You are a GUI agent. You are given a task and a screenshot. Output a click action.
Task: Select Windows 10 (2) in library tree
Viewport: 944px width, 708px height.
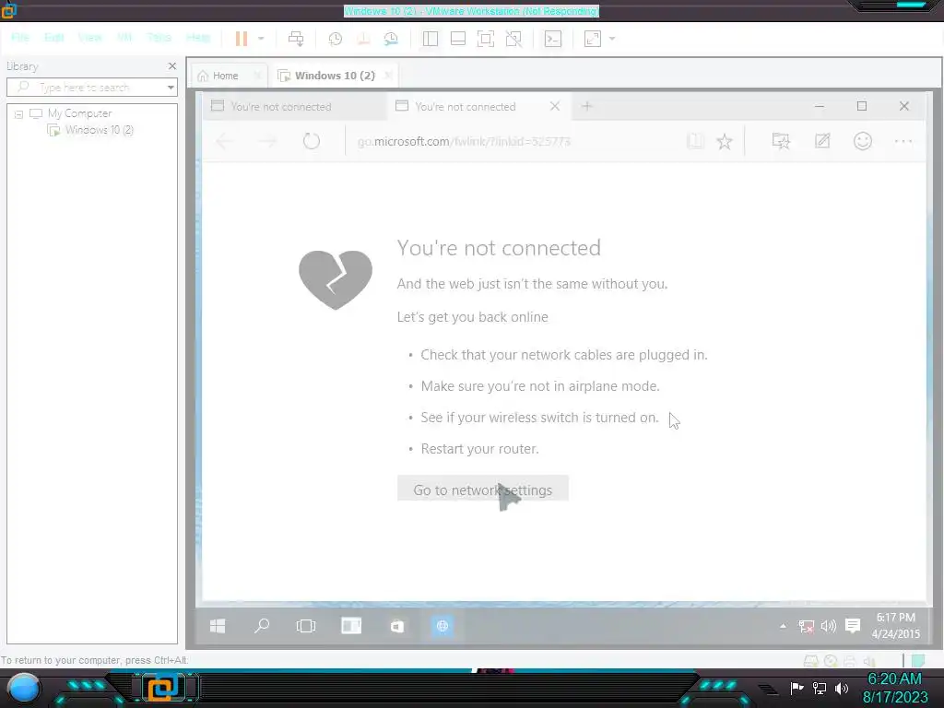(100, 130)
